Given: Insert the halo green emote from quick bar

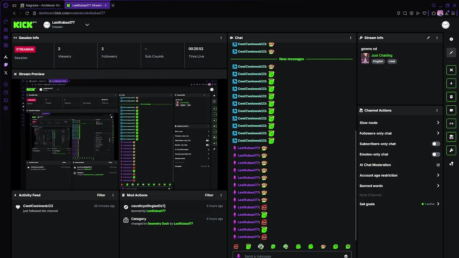Looking at the screenshot, I should point(248,247).
